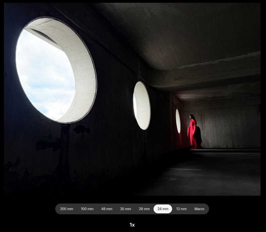Select the 35 mm focal length
This screenshot has width=266, height=232.
[x=125, y=209]
